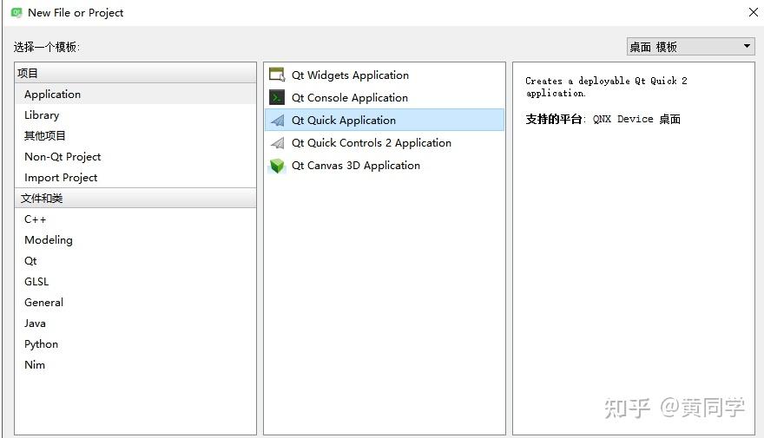Choose Qt Console Application template text
The height and width of the screenshot is (438, 764).
click(349, 97)
